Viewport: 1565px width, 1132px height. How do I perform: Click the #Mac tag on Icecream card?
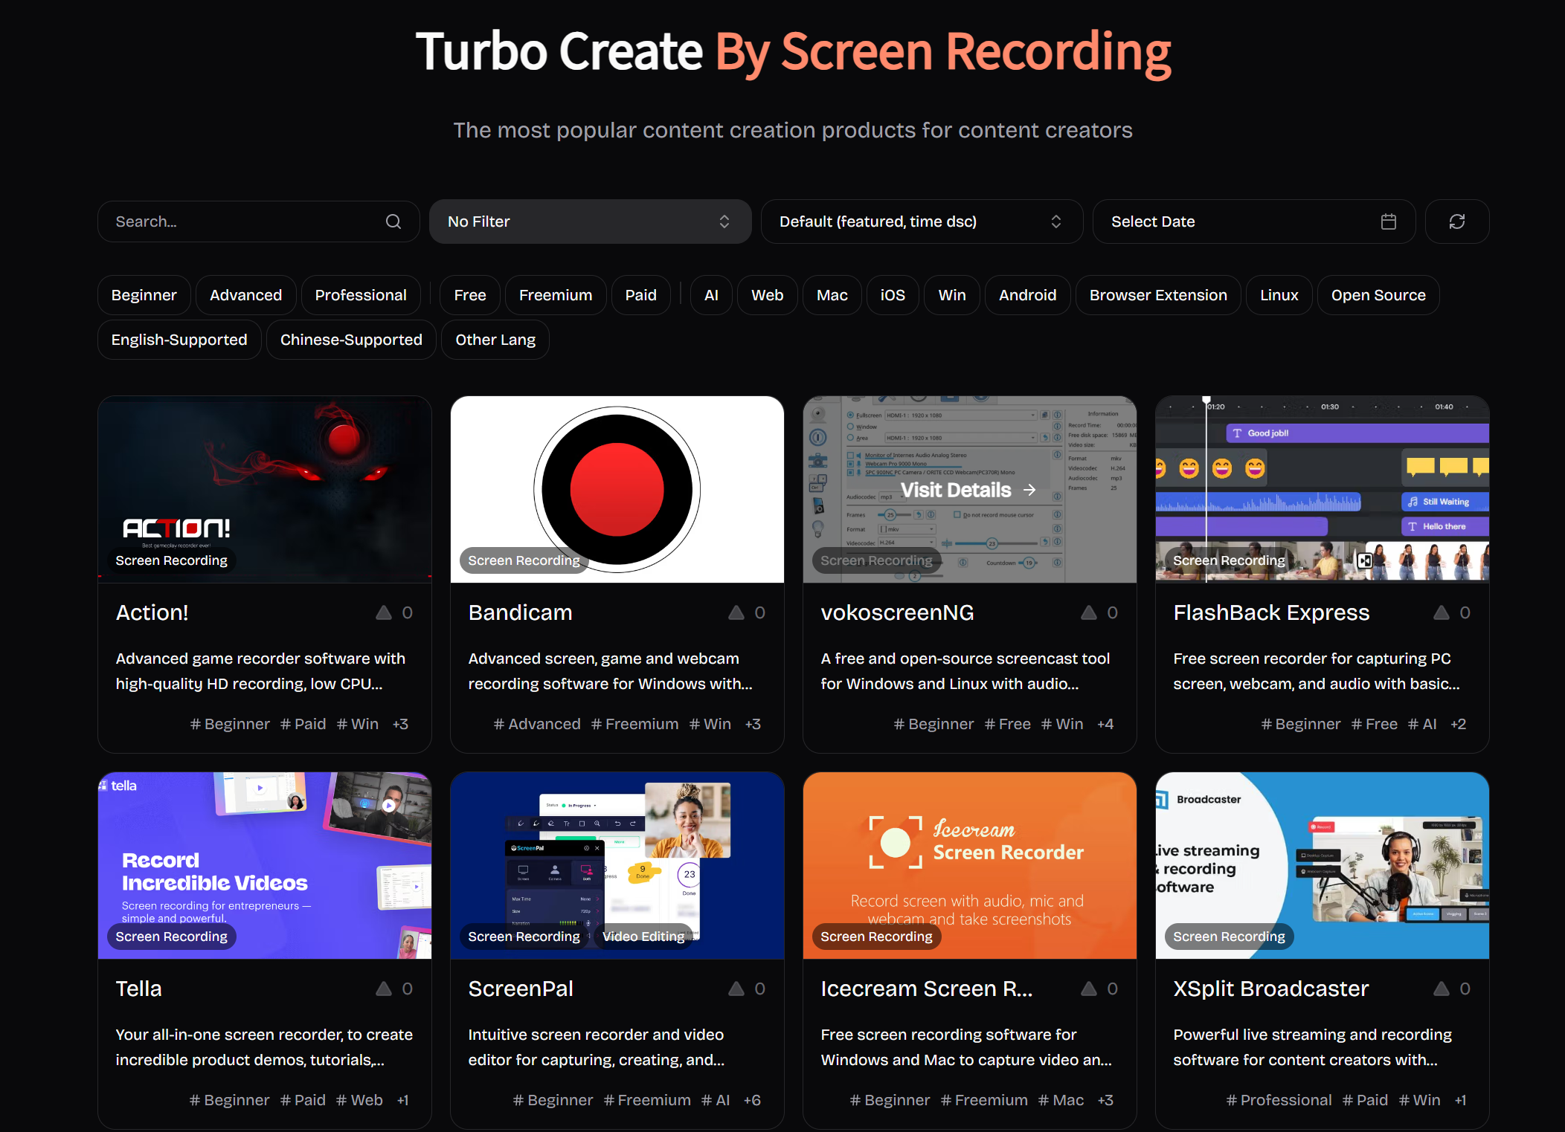tap(1061, 1100)
